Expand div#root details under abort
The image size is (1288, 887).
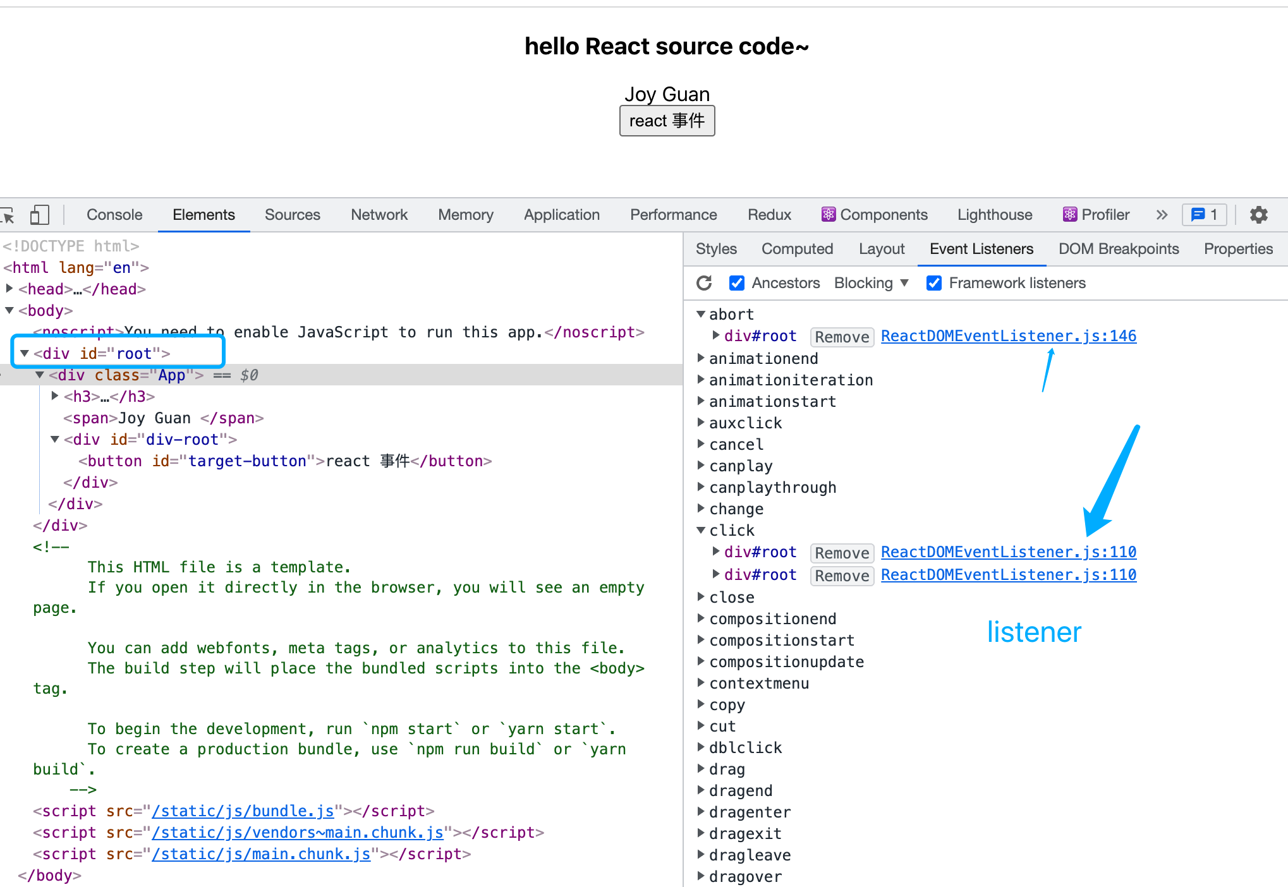[x=716, y=335]
